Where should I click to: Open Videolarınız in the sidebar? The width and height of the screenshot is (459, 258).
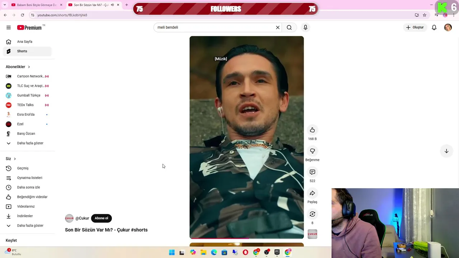coord(28,206)
